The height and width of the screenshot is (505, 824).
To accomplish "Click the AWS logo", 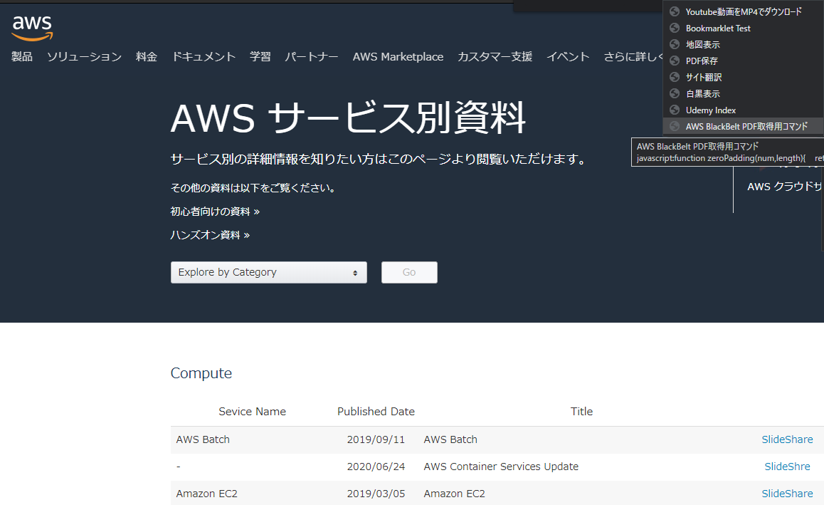I will pyautogui.click(x=32, y=27).
